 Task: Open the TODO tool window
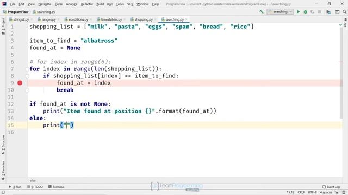tap(35, 187)
